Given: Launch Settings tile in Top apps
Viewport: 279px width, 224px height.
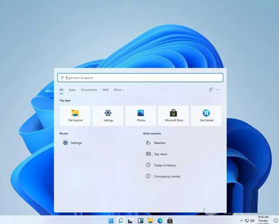Looking at the screenshot, I should pos(108,115).
